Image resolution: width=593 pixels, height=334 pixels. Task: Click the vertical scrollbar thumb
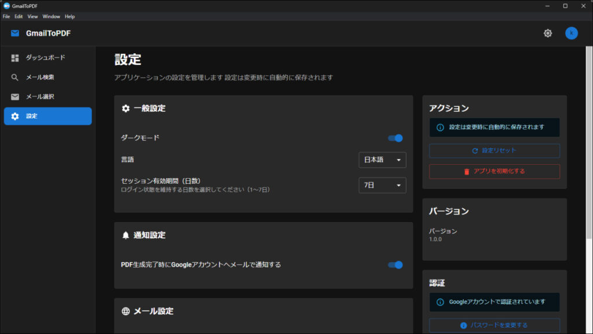click(589, 143)
